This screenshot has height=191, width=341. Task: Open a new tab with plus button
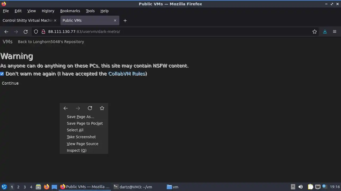pos(125,20)
